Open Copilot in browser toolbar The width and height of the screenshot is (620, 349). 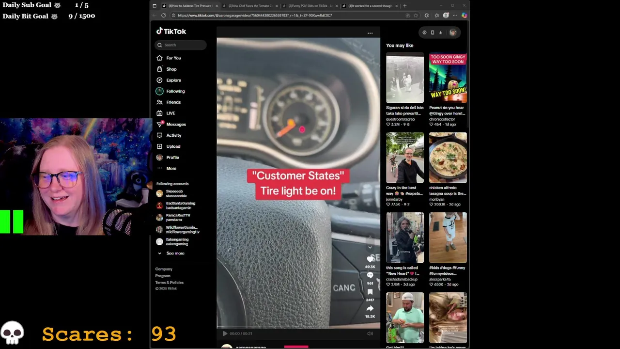464,16
